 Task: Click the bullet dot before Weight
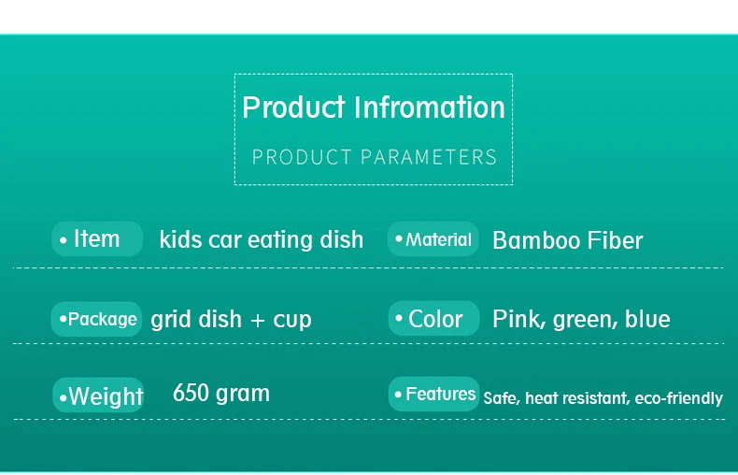64,398
